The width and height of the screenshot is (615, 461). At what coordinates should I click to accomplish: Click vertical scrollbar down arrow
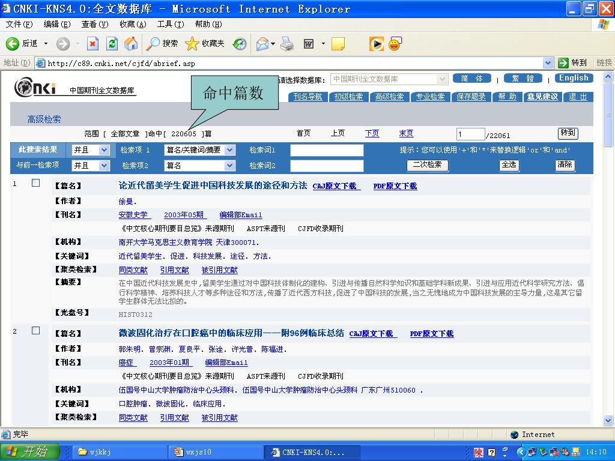608,421
